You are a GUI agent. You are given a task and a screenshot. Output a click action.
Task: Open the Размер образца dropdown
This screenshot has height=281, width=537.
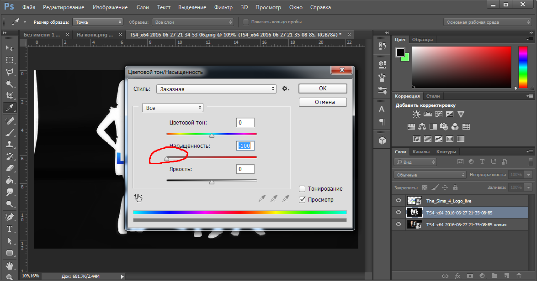click(98, 22)
